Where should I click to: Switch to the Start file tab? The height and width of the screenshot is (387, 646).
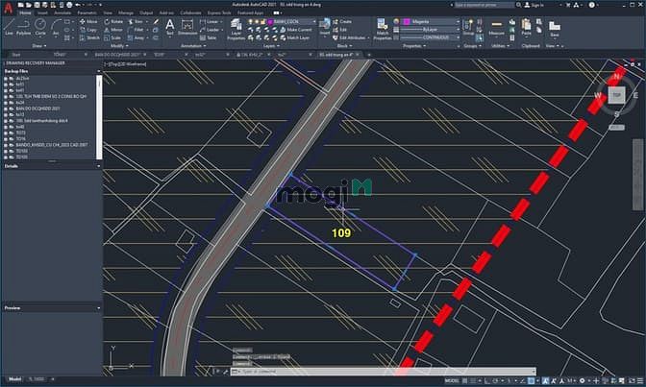(16, 55)
